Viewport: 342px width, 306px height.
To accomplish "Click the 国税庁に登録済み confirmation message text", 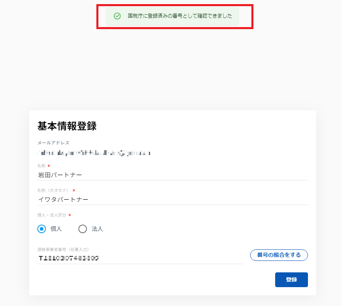I will 180,16.
